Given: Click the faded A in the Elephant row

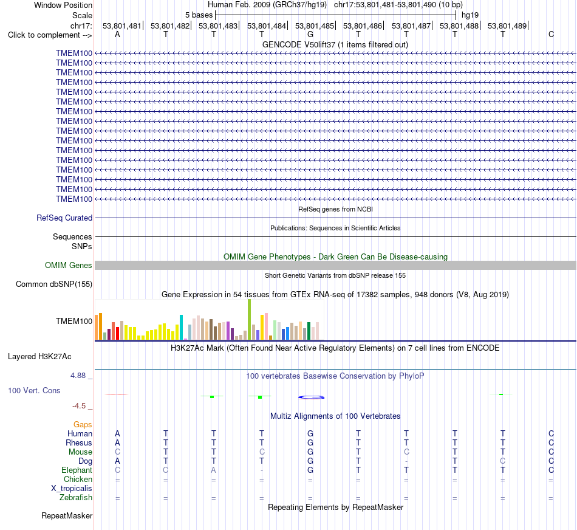Looking at the screenshot, I should coord(213,470).
